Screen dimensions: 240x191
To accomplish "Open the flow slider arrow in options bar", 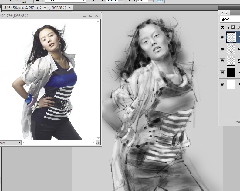I will (x=151, y=1).
